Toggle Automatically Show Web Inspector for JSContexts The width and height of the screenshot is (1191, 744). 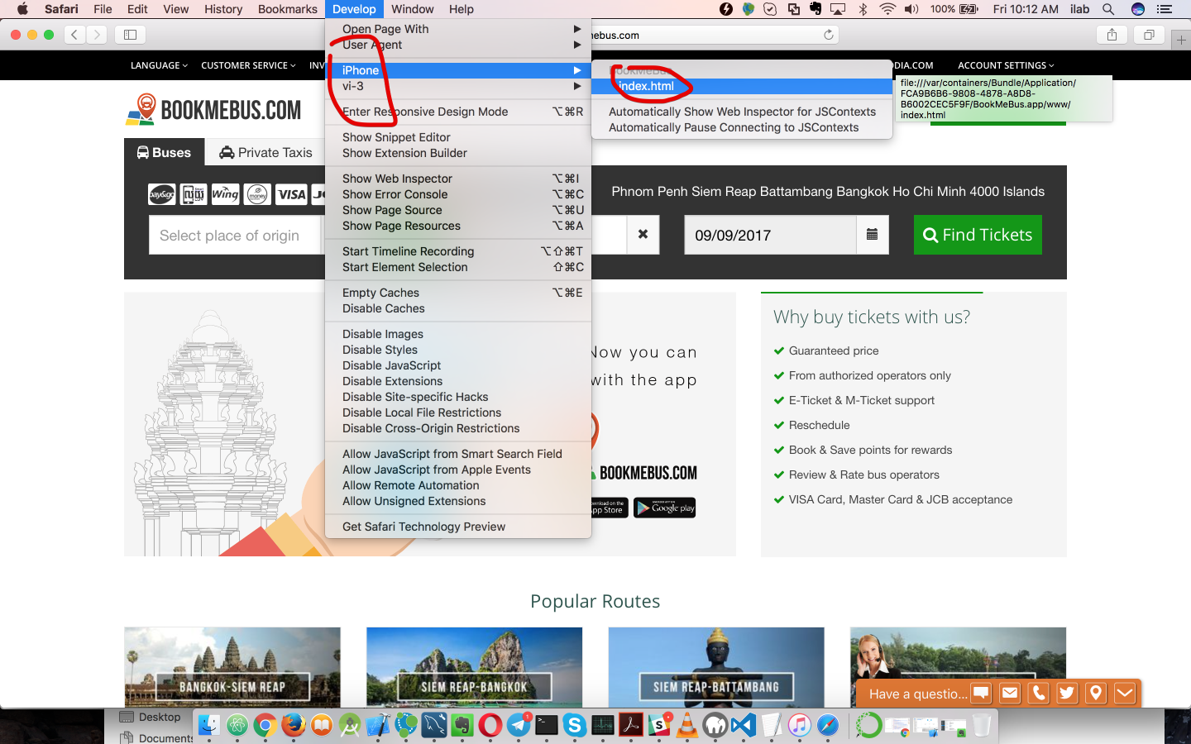click(742, 112)
